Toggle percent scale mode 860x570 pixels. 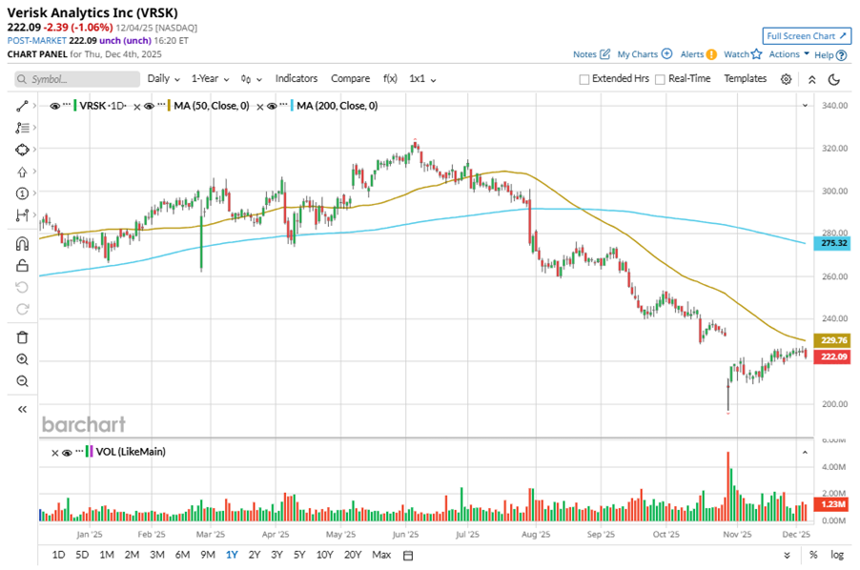tap(813, 555)
